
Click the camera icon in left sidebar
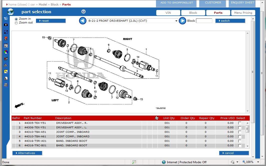6,25
